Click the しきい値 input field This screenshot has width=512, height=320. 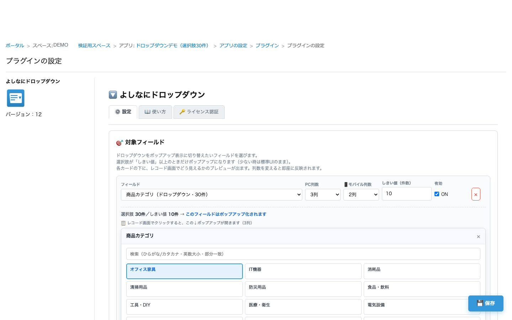tap(407, 194)
